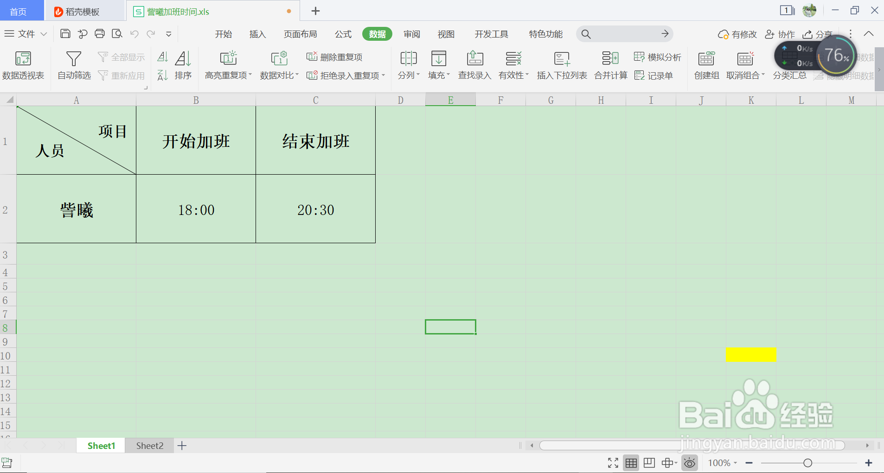Open the Review (审阅) tab
The width and height of the screenshot is (884, 473).
pos(411,34)
